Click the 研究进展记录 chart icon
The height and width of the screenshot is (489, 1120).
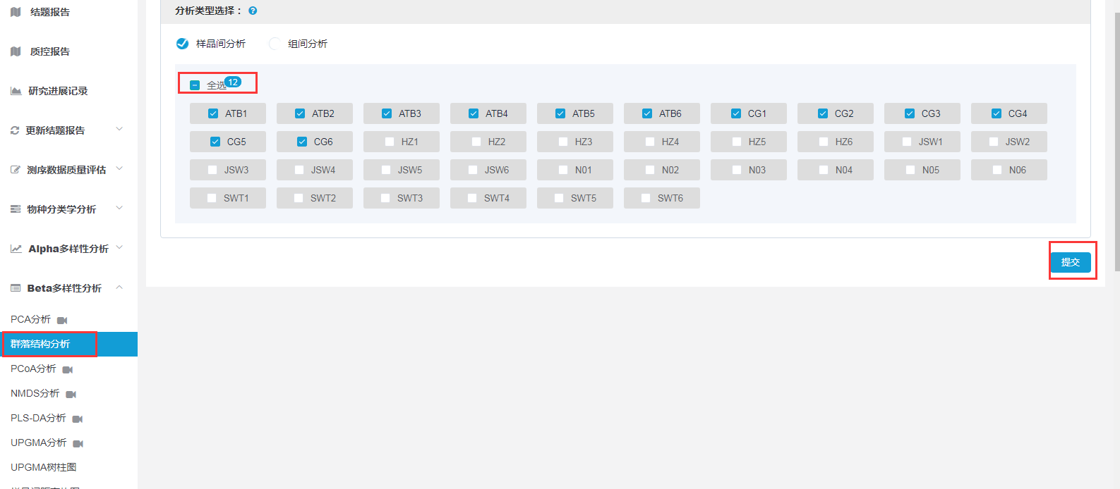point(16,91)
